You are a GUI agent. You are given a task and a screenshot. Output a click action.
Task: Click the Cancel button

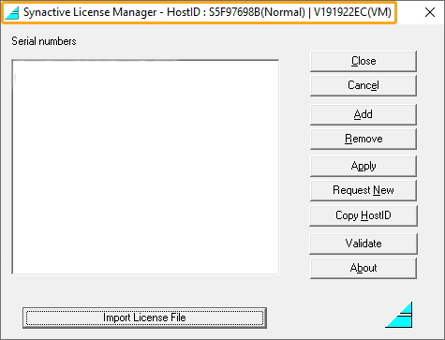363,85
